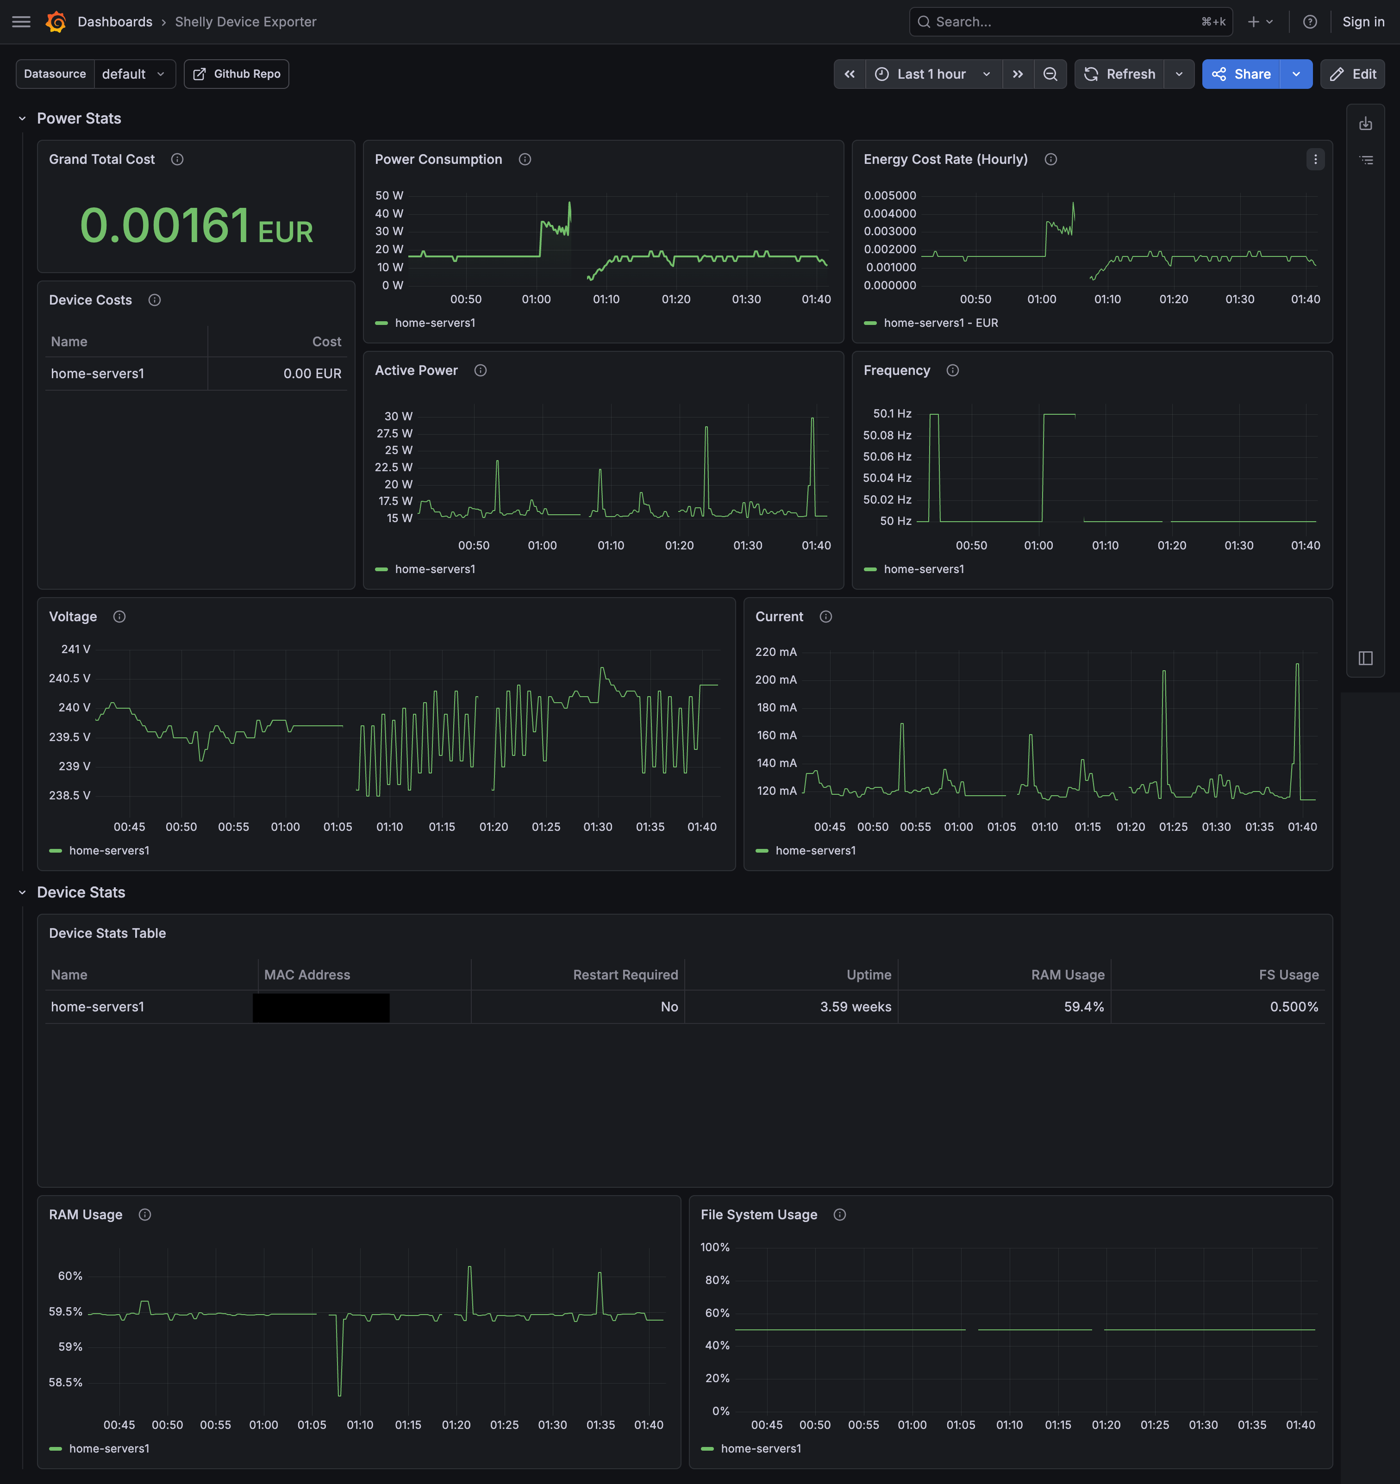Show info for Energy Cost Rate panel
The height and width of the screenshot is (1484, 1400).
(1050, 159)
